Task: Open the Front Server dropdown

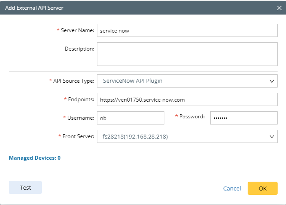Action: point(187,136)
